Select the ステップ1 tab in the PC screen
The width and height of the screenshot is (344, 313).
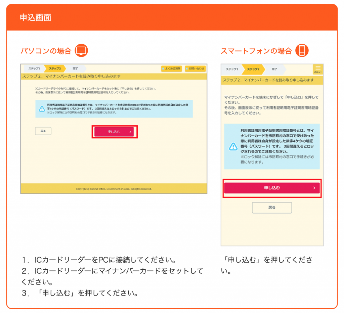pos(34,69)
